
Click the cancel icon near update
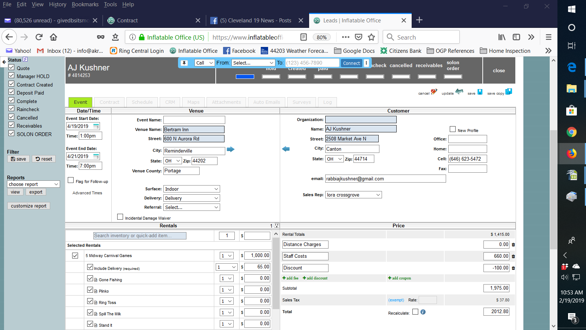tap(434, 92)
